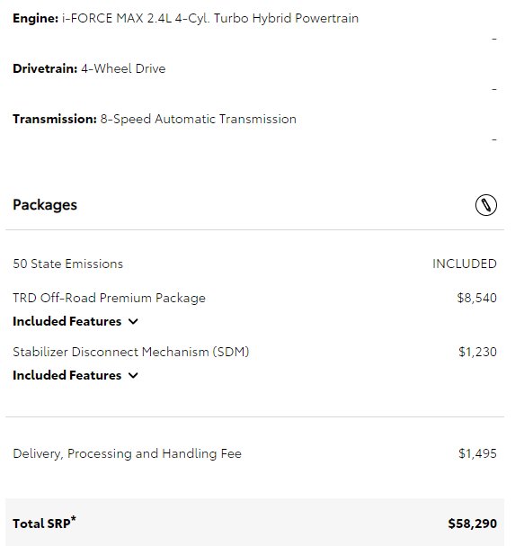
Task: Expand chevron under TRD Off-Road Premium Package
Action: [133, 321]
